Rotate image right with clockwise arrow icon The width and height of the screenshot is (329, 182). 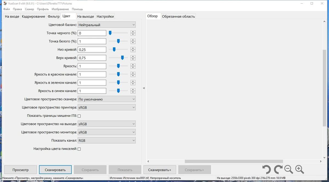[x=278, y=170]
